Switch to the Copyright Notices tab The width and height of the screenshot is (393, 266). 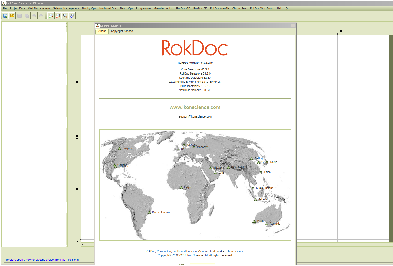(122, 31)
